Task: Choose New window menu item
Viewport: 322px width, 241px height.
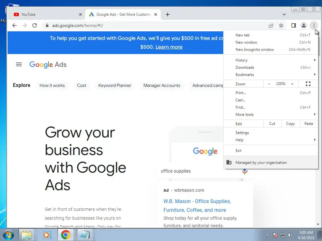Action: click(x=271, y=42)
